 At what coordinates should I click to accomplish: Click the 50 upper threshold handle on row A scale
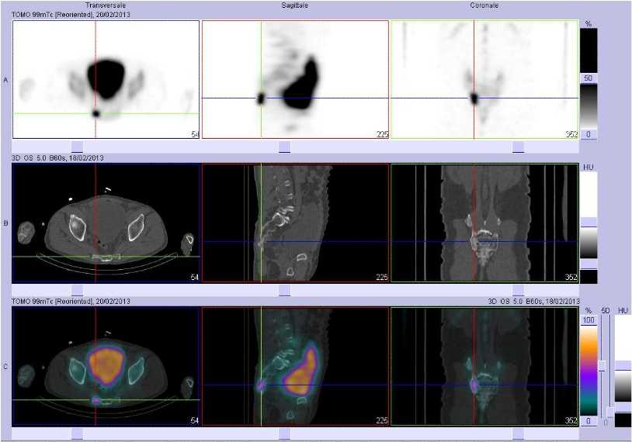coord(589,78)
